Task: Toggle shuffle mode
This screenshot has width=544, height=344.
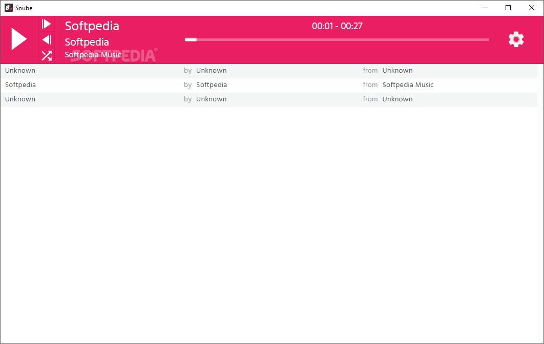Action: point(47,55)
